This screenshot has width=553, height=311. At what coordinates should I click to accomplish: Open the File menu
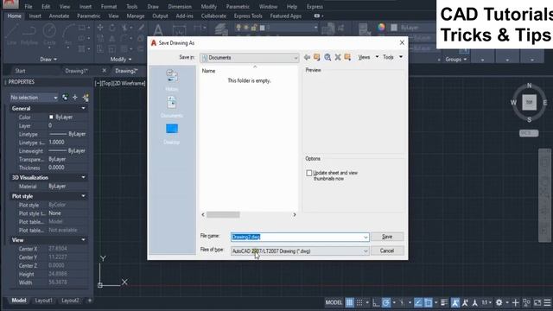pos(29,7)
